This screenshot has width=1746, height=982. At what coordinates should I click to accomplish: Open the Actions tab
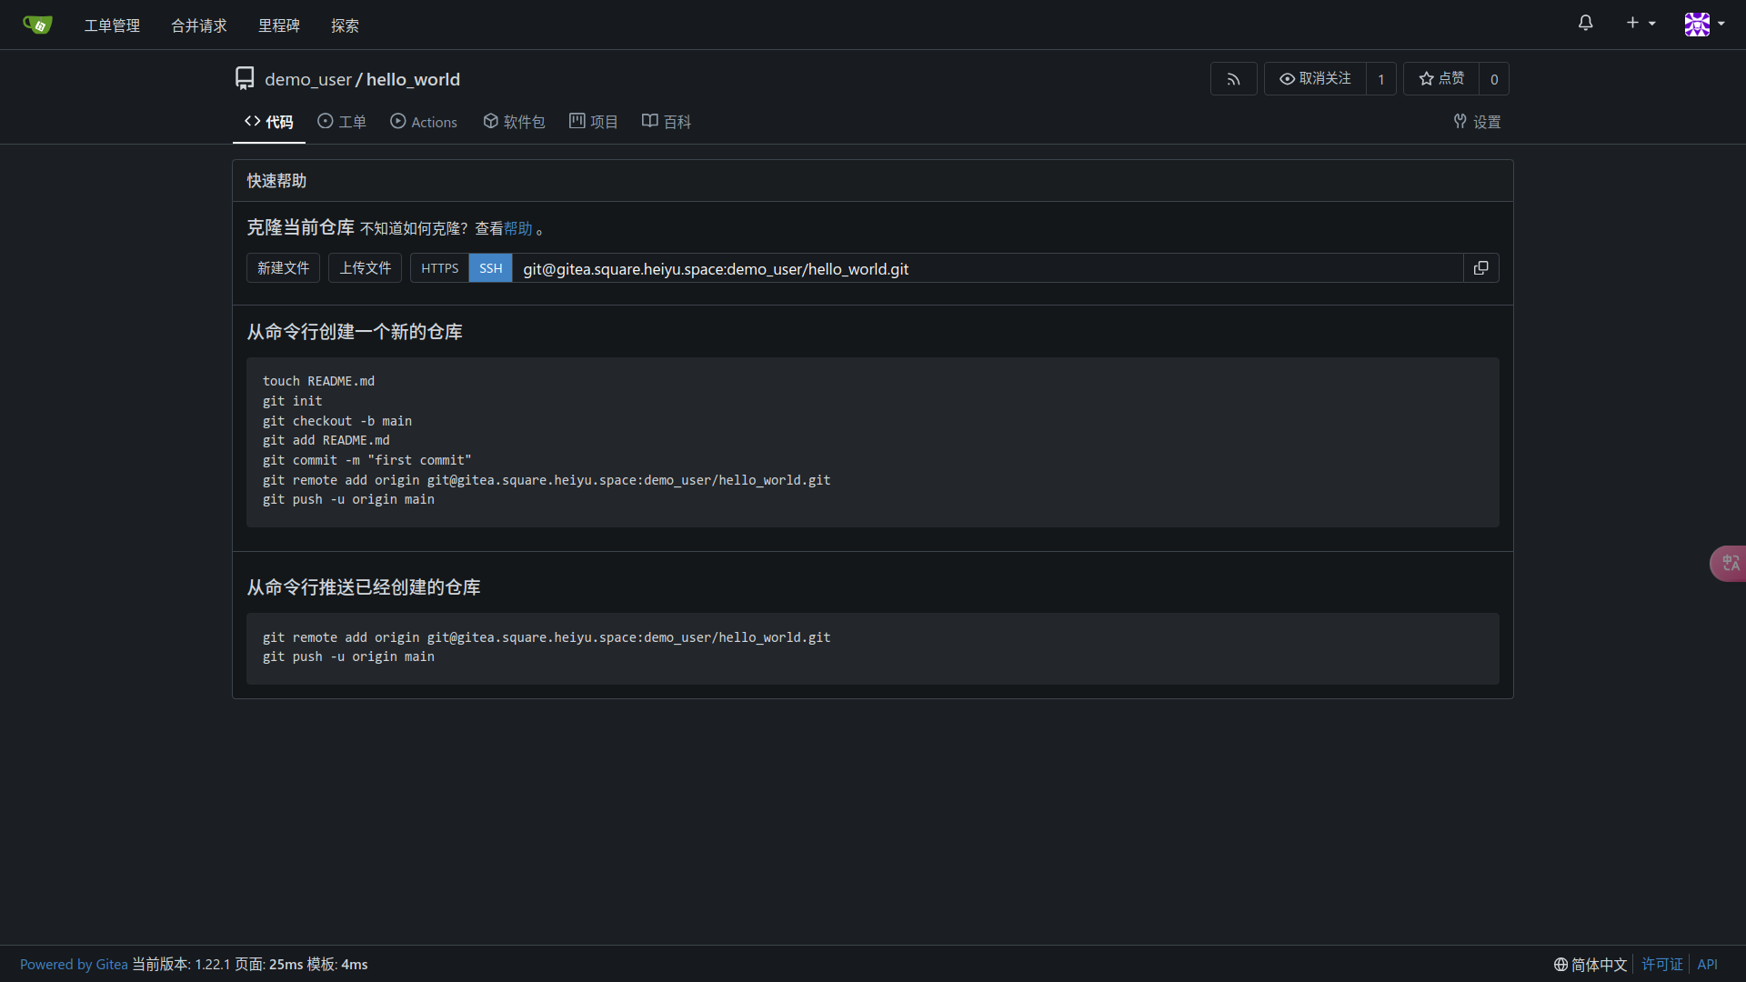click(423, 122)
